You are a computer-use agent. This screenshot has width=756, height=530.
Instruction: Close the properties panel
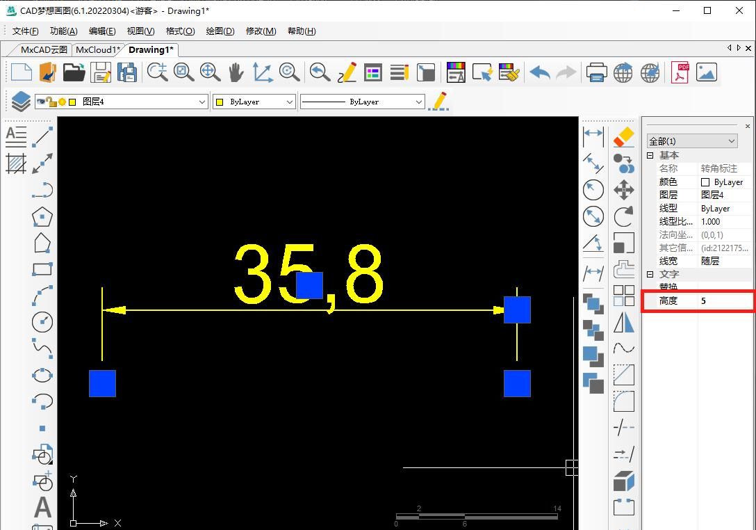[x=747, y=126]
